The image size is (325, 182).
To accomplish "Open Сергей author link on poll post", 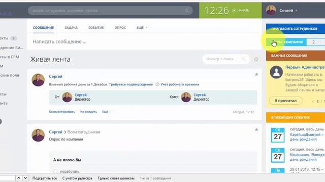I will 55,132.
